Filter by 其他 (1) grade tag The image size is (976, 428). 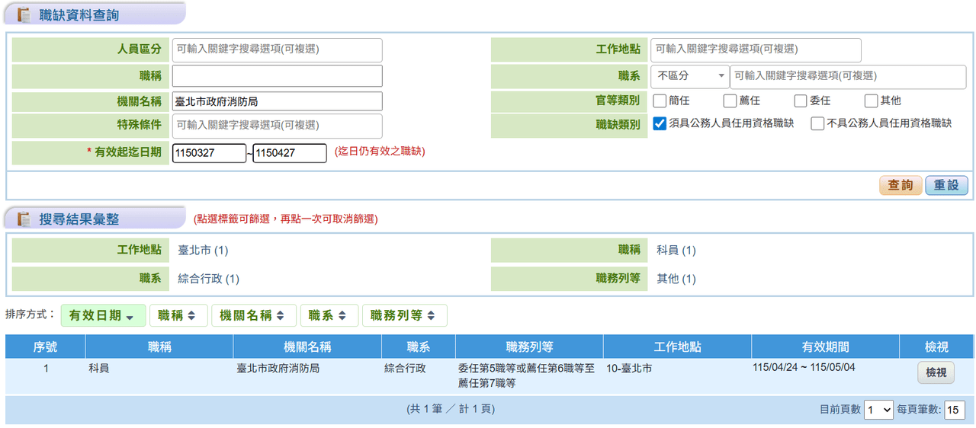(x=676, y=279)
